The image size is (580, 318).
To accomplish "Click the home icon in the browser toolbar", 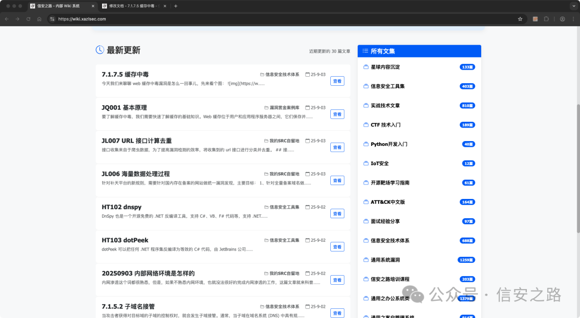I will coord(39,18).
